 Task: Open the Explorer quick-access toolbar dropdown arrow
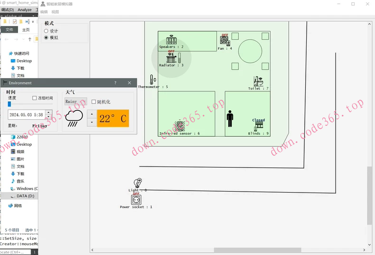point(33,22)
